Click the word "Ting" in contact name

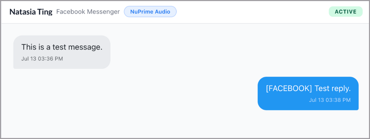pos(45,12)
